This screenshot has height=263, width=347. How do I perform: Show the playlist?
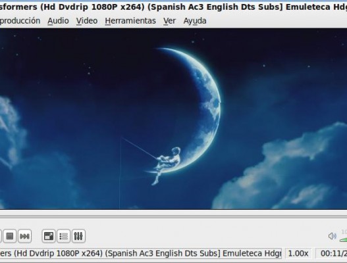pyautogui.click(x=63, y=236)
